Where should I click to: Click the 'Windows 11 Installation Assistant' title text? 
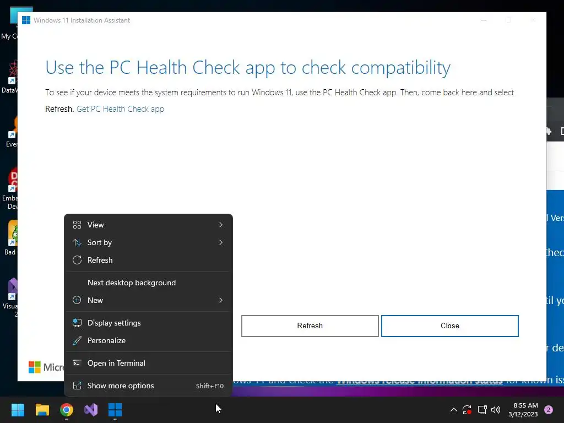82,20
